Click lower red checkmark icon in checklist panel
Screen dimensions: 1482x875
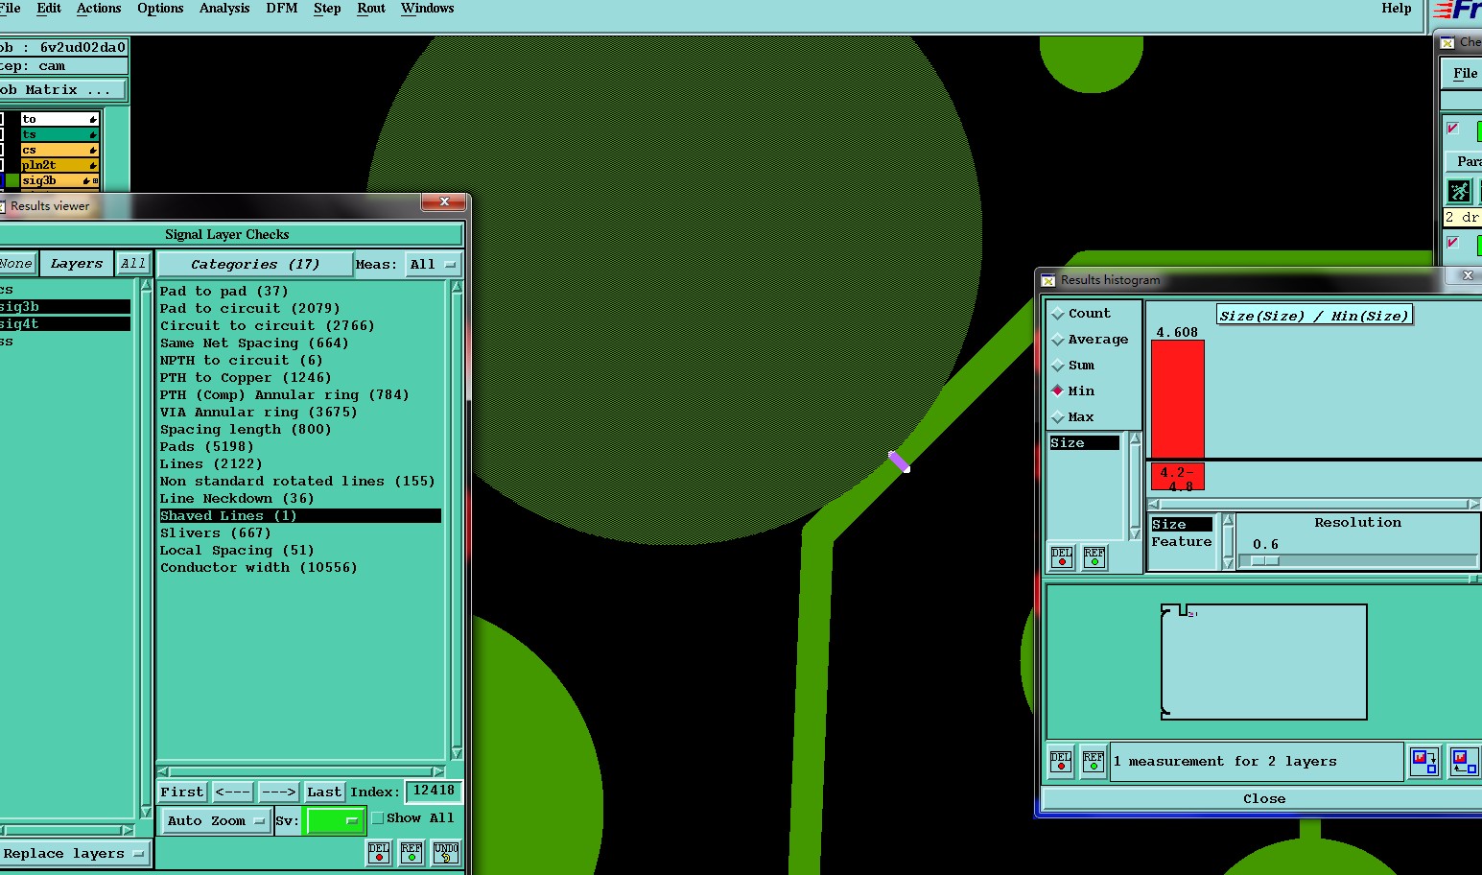click(x=1453, y=243)
